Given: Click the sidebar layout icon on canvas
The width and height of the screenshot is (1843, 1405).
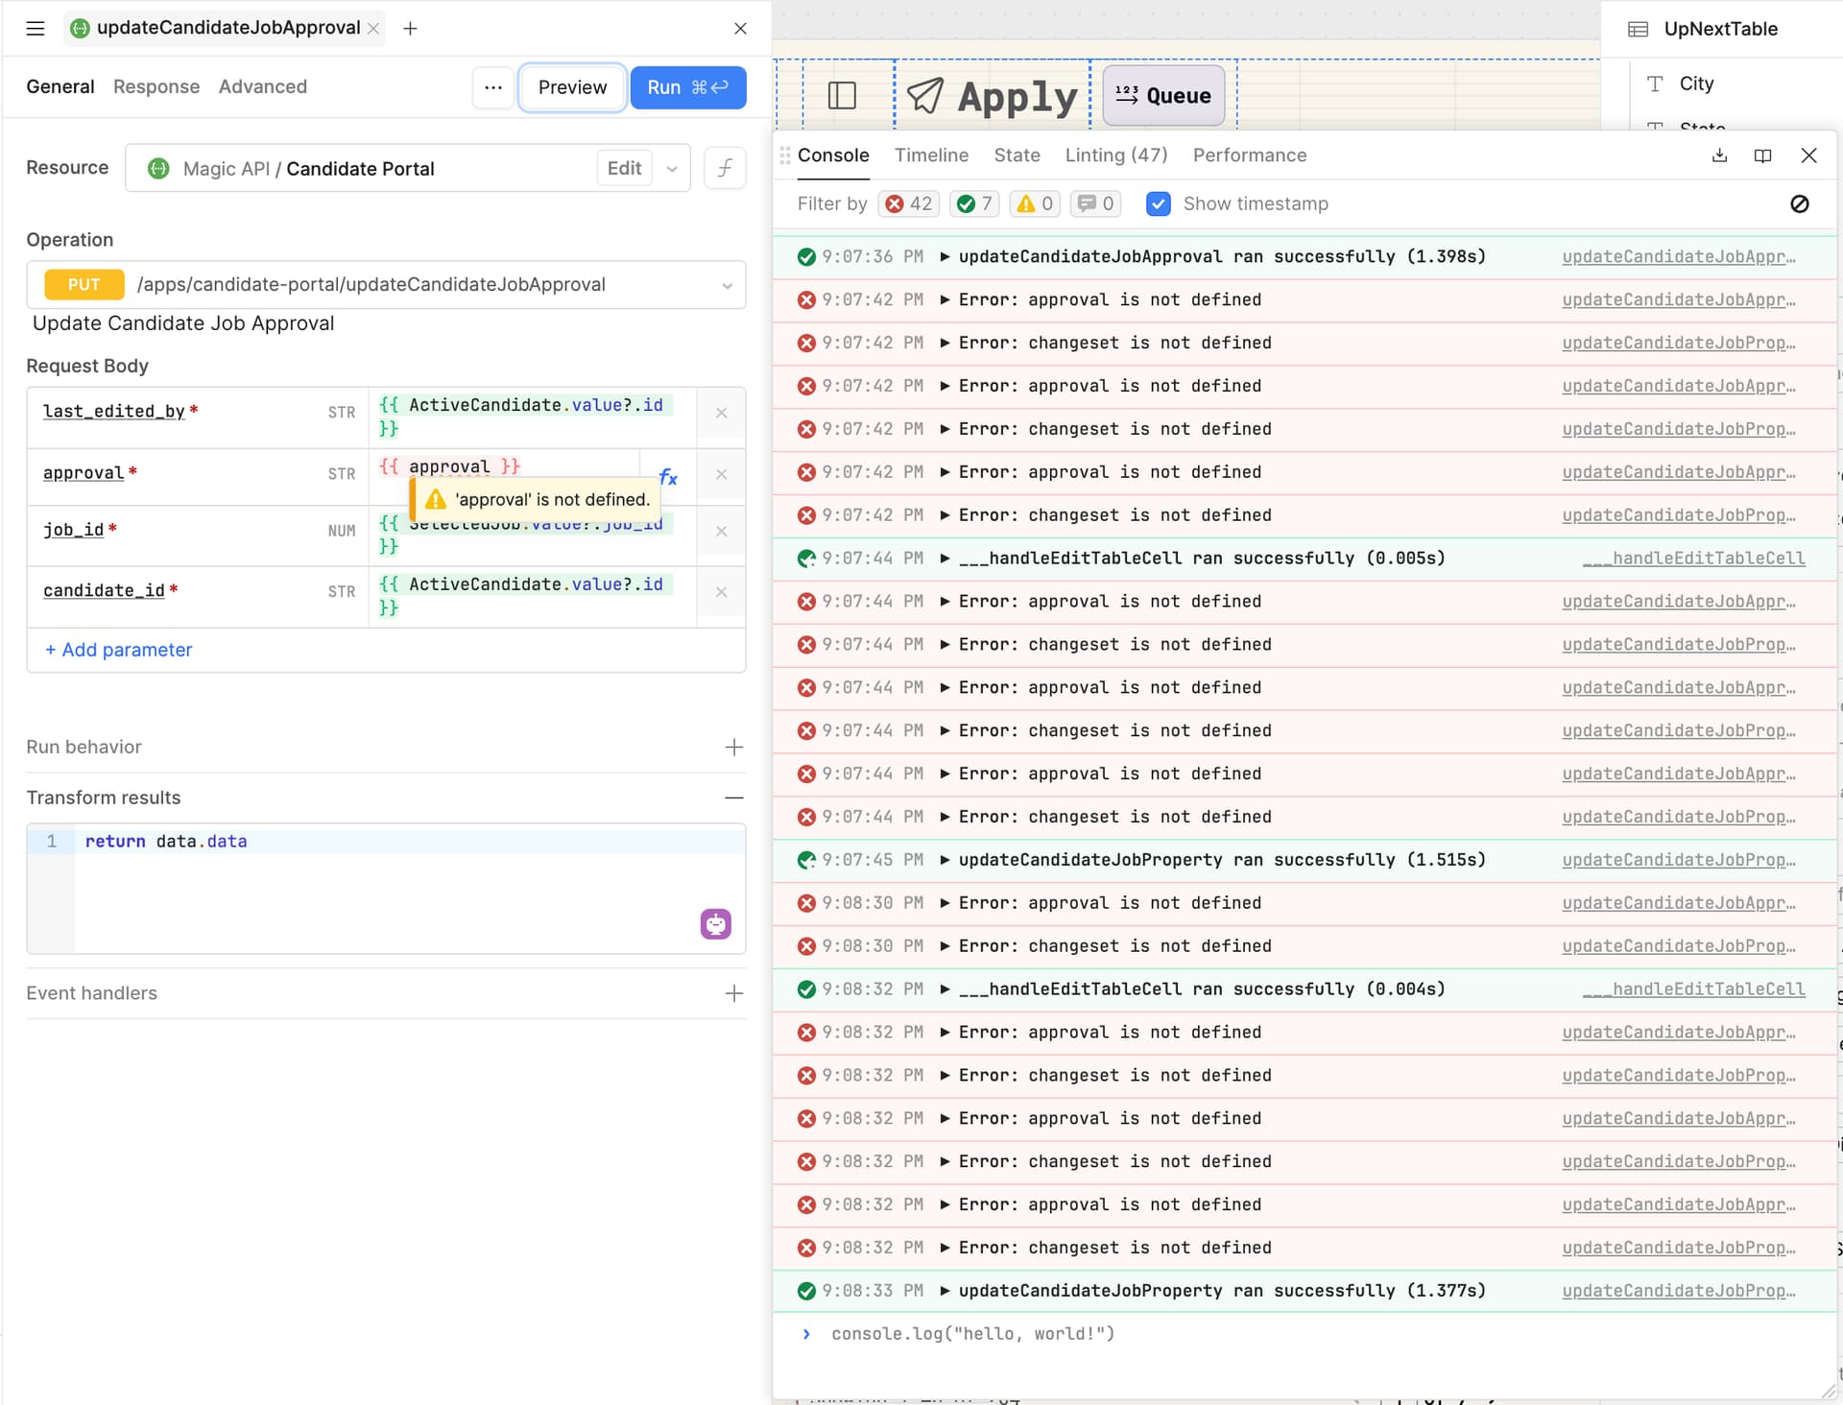Looking at the screenshot, I should 842,95.
